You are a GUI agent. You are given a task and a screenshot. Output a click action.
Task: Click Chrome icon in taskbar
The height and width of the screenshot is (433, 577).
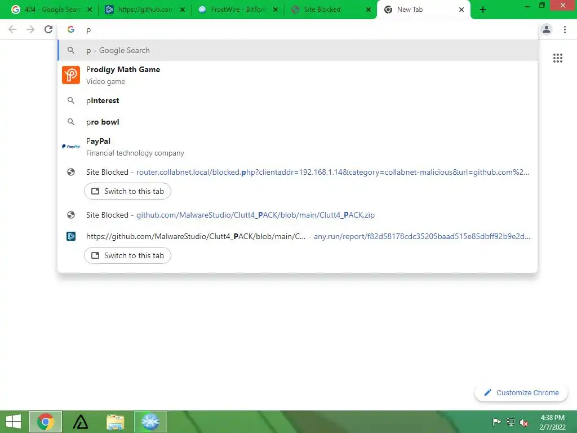click(46, 422)
